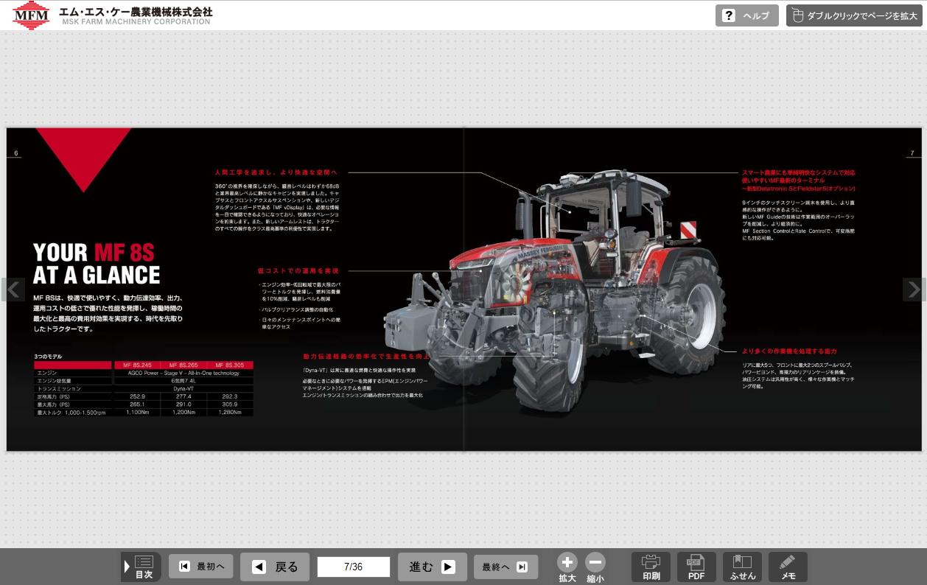The height and width of the screenshot is (585, 927).
Task: Click the 6気筒7.4L displacement cell
Action: [183, 380]
